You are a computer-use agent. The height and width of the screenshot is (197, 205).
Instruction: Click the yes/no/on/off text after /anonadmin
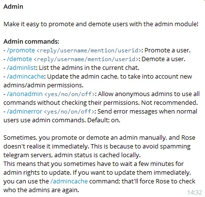click(70, 94)
